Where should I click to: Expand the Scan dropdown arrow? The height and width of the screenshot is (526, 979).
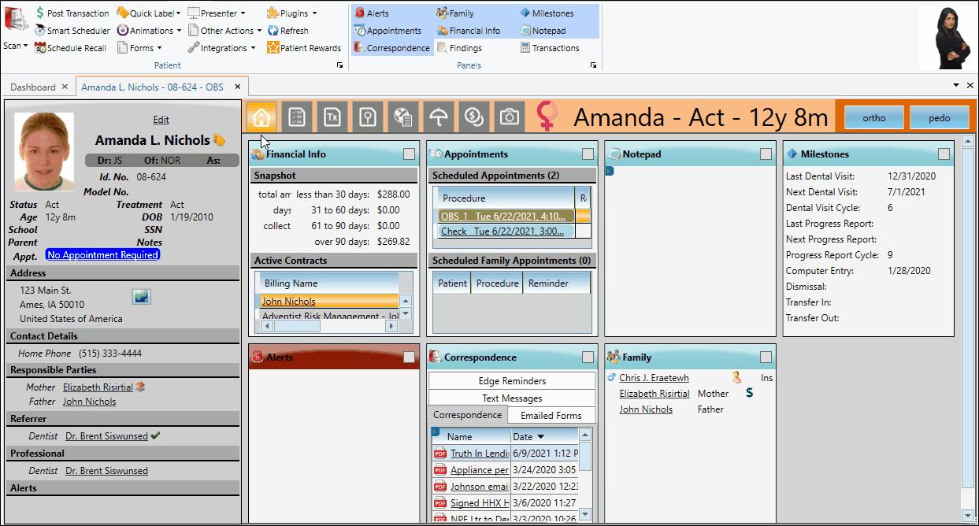(25, 46)
